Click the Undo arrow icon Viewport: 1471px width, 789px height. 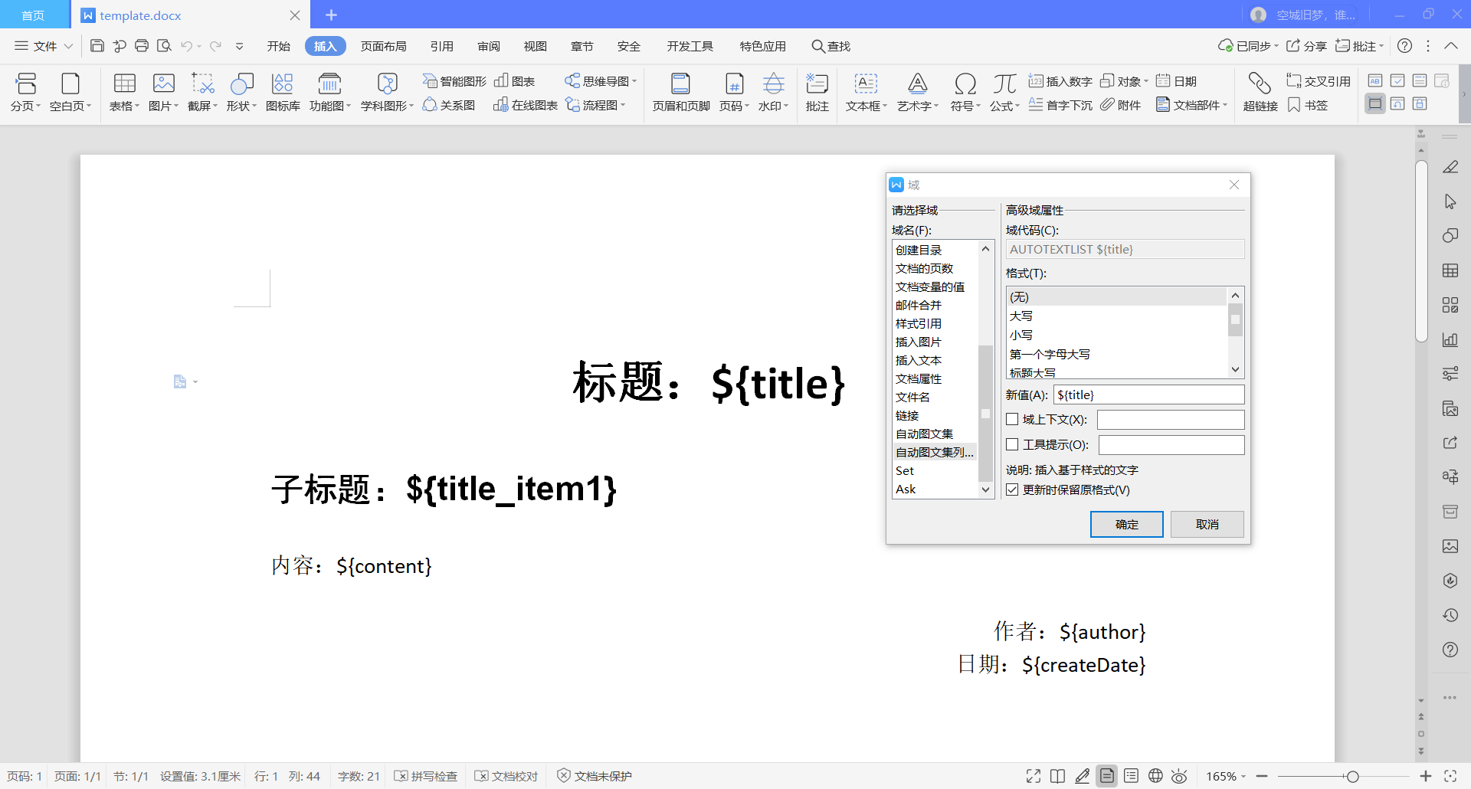pyautogui.click(x=186, y=46)
